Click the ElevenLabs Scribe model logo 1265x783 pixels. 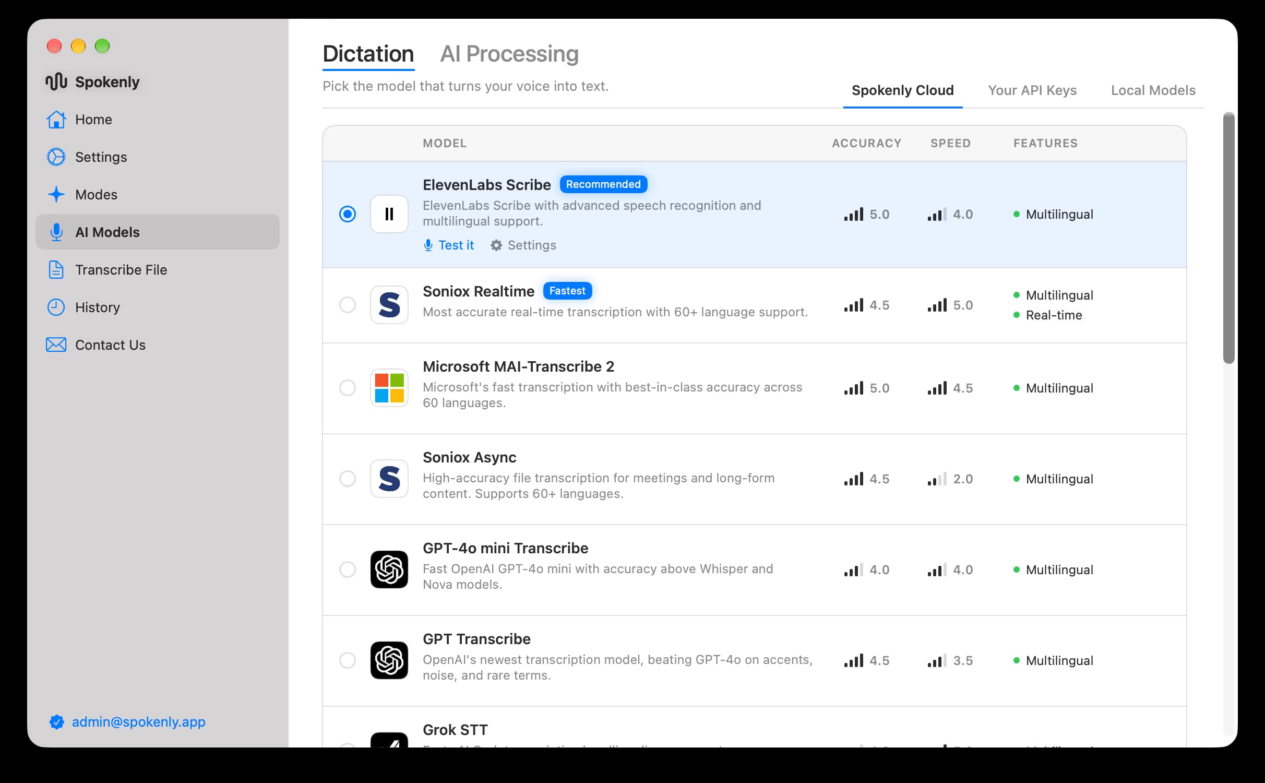pyautogui.click(x=389, y=214)
